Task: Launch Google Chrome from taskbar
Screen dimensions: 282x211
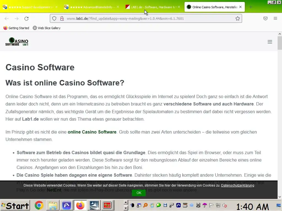Action: [x=39, y=206]
